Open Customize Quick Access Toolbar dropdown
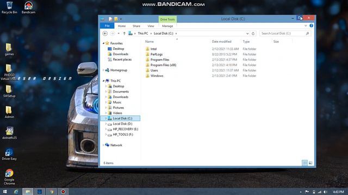The image size is (348, 195). (121, 19)
